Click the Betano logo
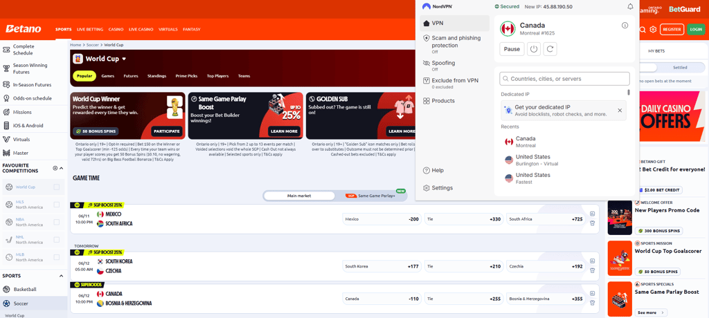Image resolution: width=709 pixels, height=318 pixels. point(23,29)
